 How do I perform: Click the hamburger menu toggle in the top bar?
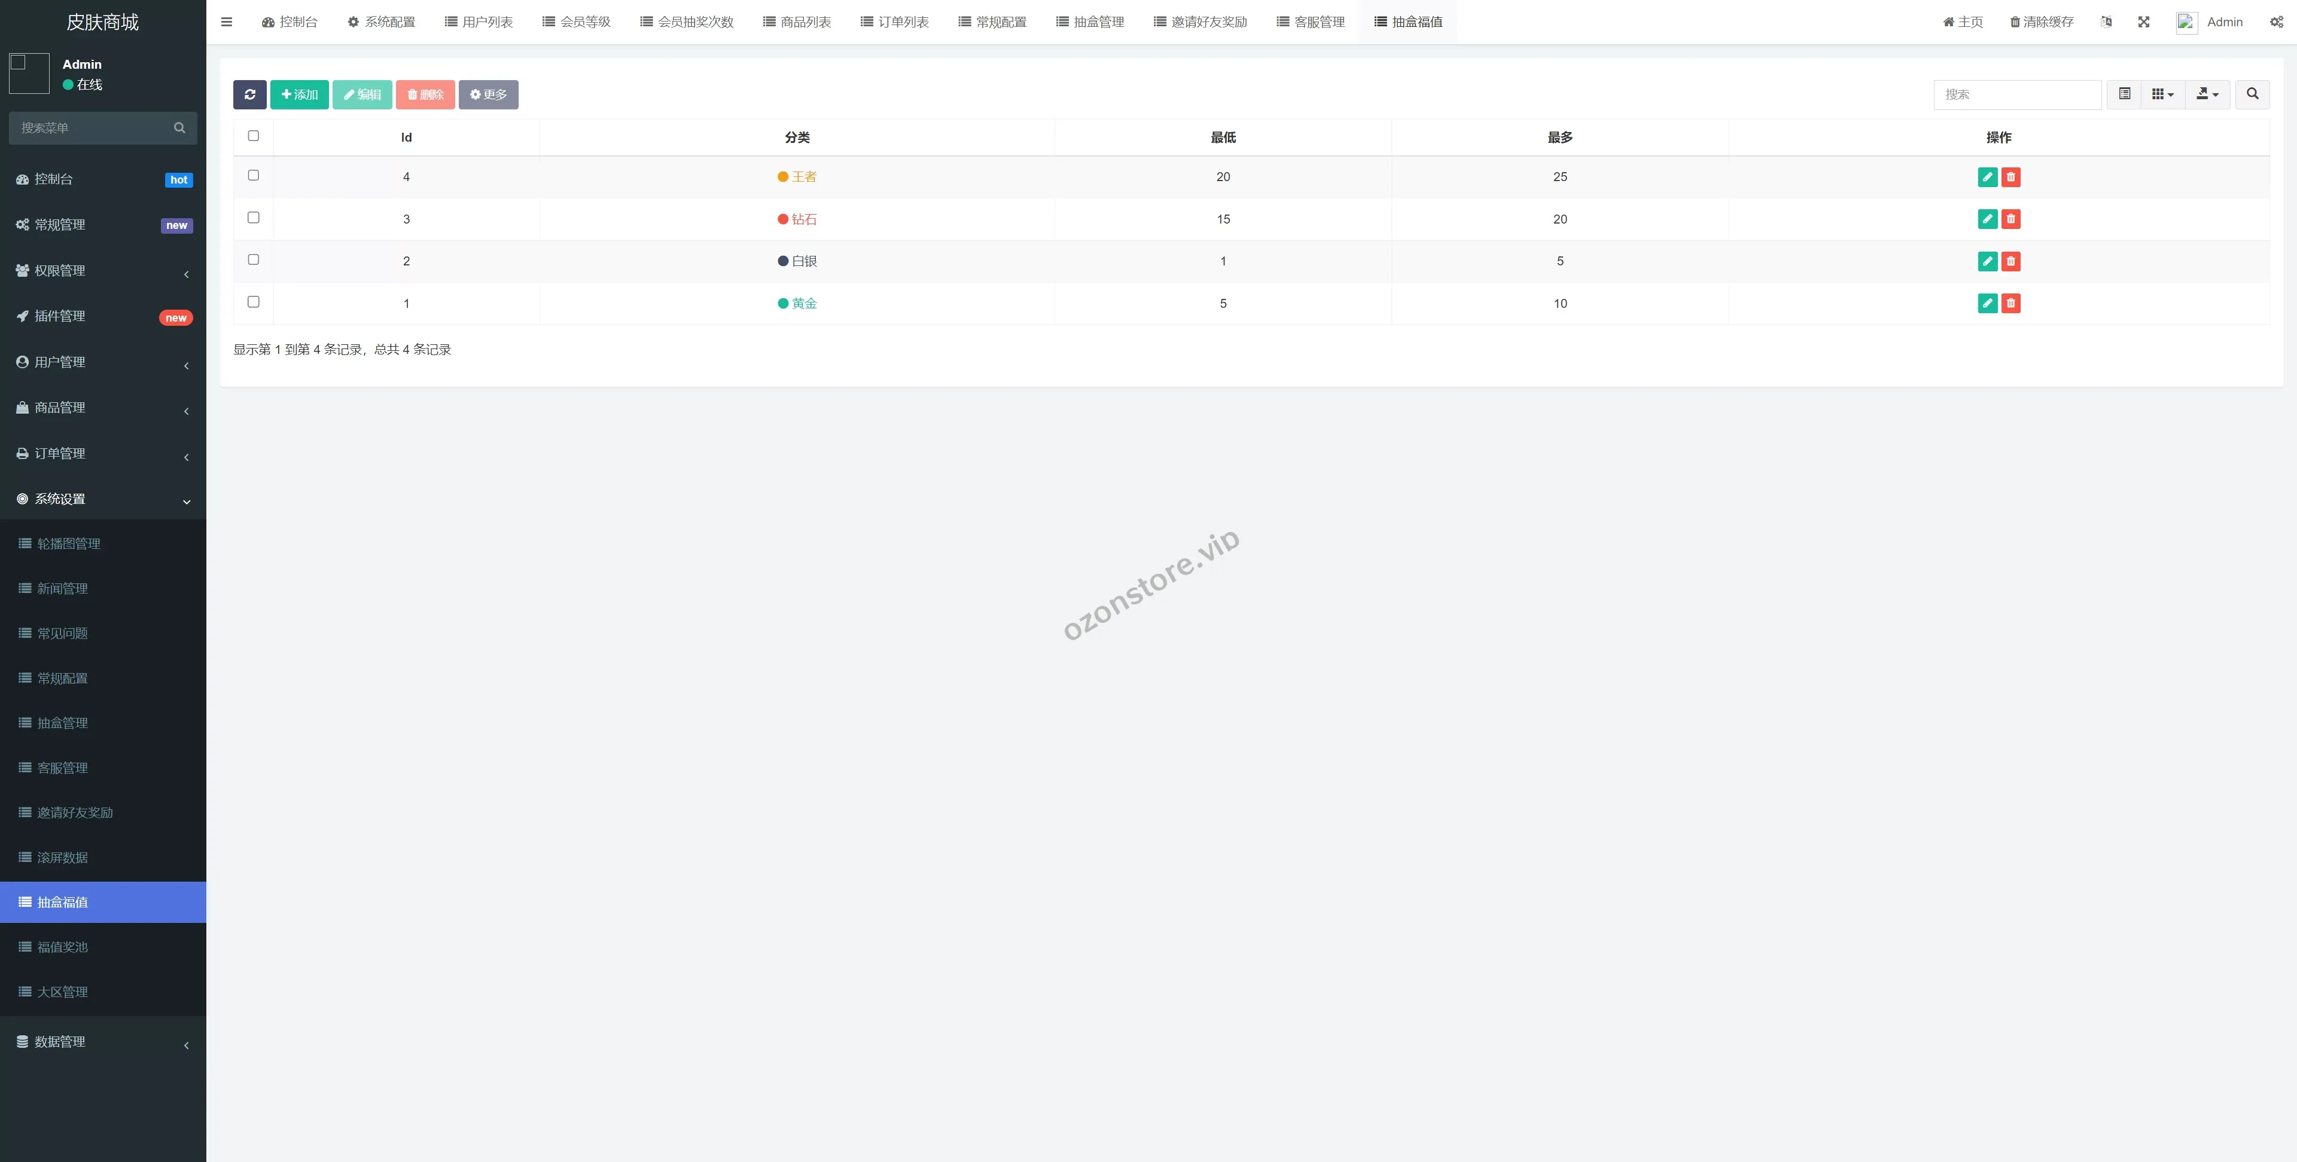click(227, 22)
